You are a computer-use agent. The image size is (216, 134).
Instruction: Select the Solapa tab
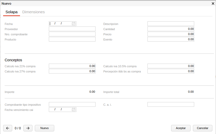point(11,12)
